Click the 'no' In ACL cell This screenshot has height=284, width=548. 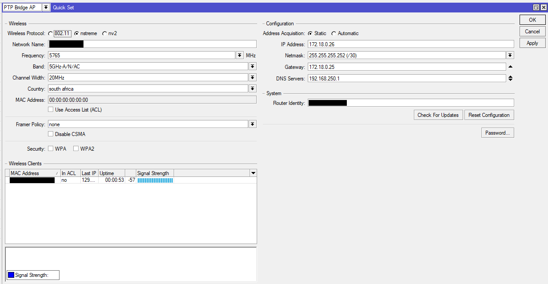[70, 180]
